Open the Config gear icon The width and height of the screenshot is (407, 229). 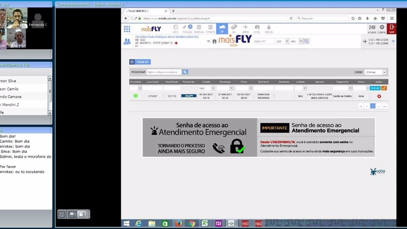tap(382, 28)
